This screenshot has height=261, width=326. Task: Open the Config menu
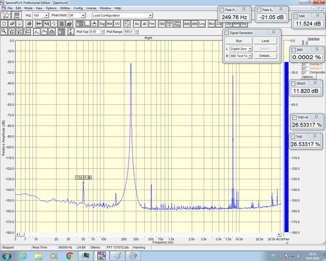(x=78, y=8)
